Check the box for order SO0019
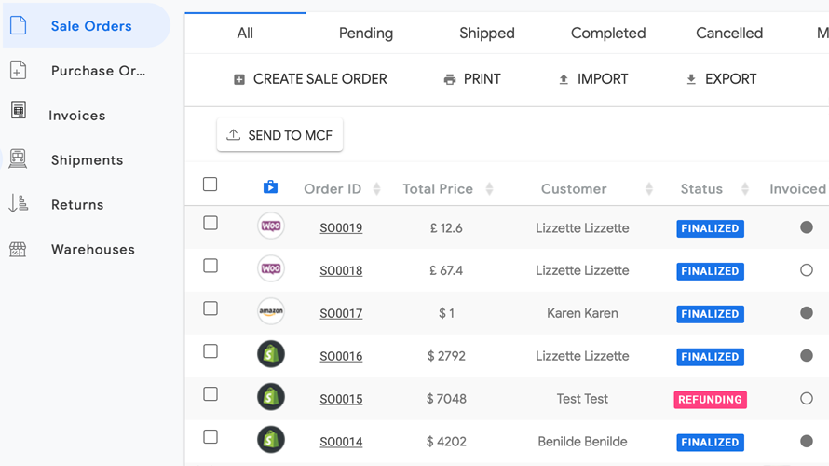The height and width of the screenshot is (466, 829). 211,224
